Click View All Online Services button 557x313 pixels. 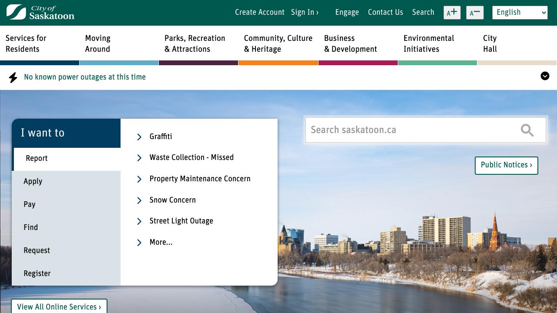pos(59,307)
